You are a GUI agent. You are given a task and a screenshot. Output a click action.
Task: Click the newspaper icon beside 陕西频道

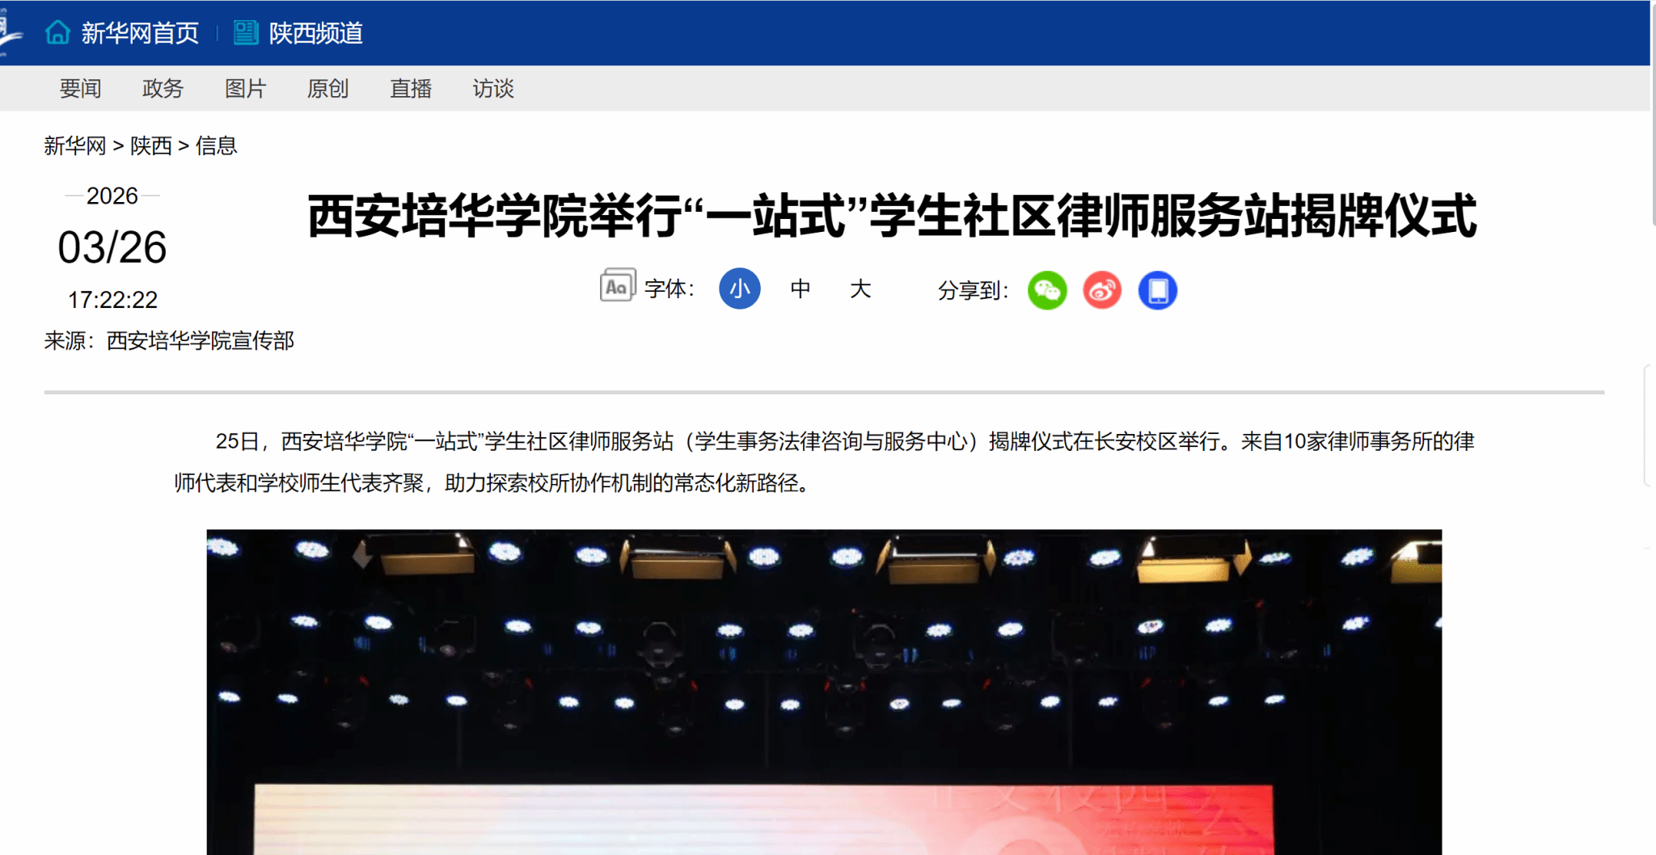click(246, 32)
